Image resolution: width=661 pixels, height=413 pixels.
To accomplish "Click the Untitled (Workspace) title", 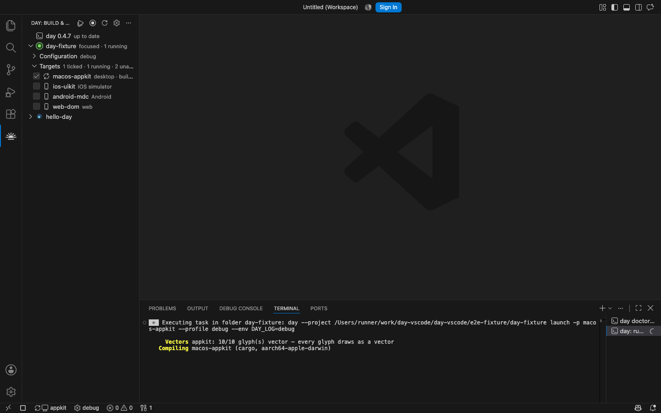I will 330,7.
